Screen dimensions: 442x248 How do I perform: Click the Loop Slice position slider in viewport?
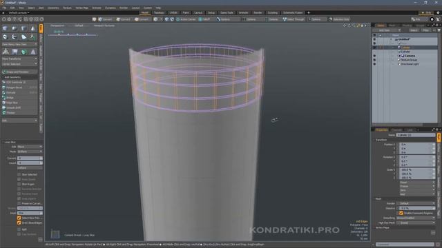[73, 35]
